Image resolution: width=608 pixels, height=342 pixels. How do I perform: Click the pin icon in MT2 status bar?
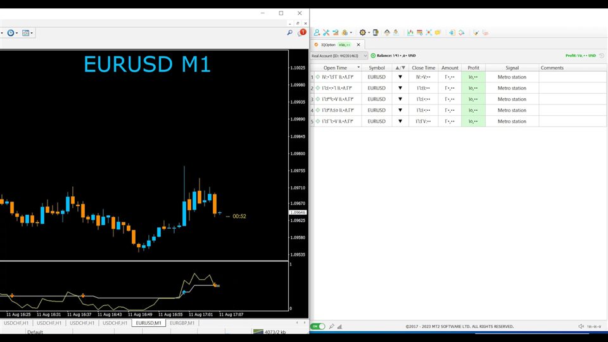(x=331, y=327)
